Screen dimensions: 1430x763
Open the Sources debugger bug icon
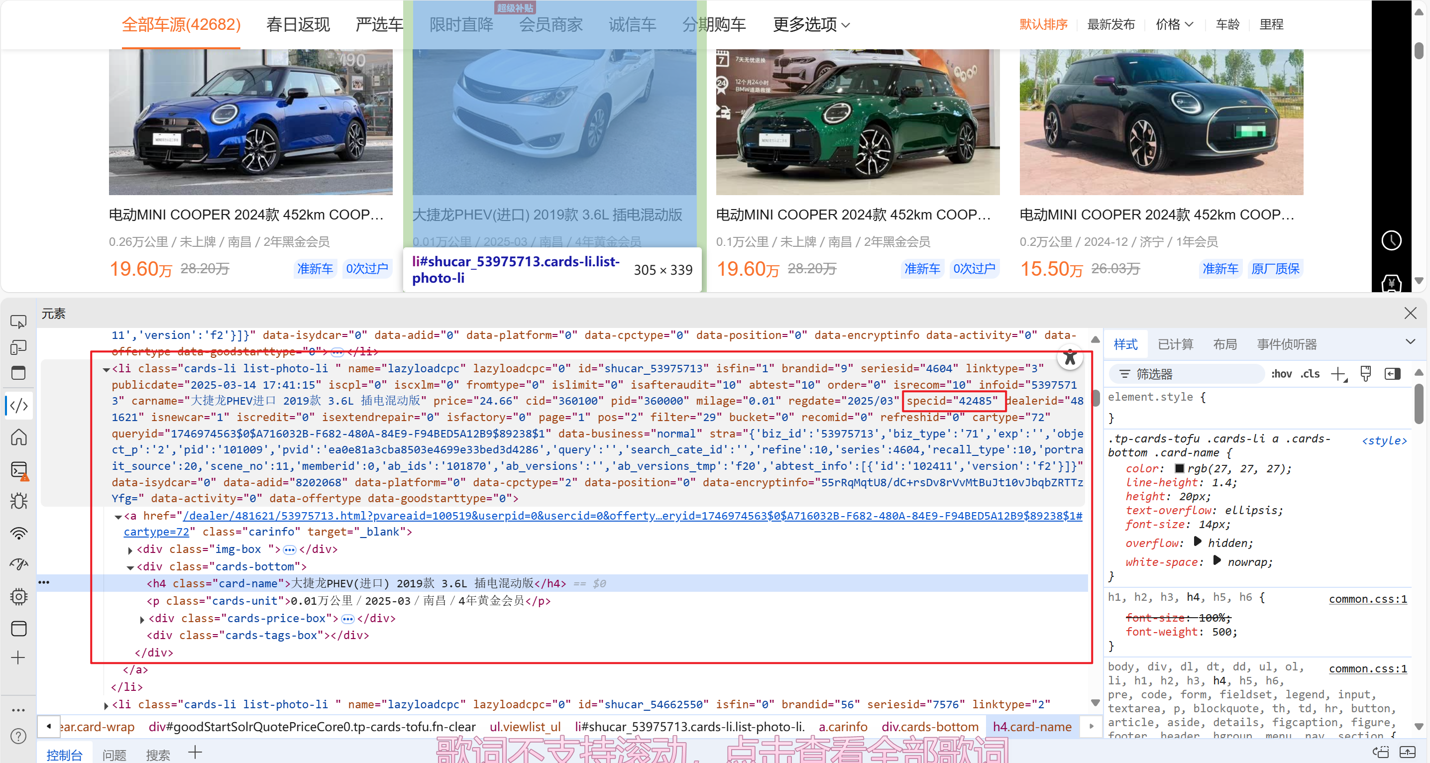[x=18, y=501]
